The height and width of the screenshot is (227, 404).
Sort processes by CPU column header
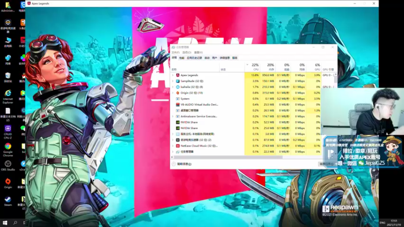252,67
